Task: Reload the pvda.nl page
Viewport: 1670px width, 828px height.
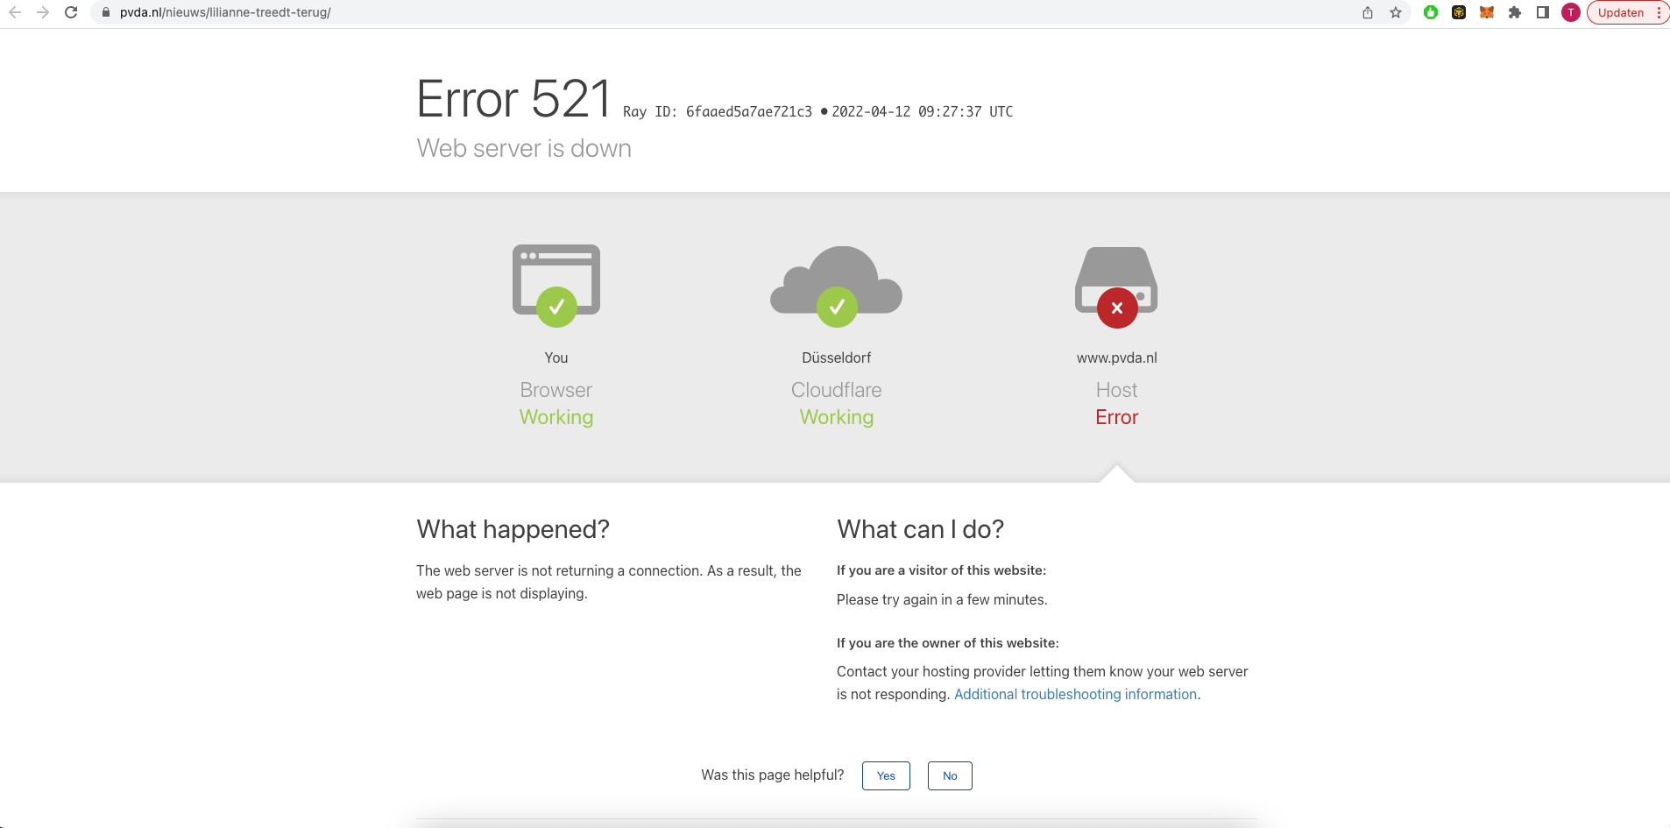Action: pos(71,12)
